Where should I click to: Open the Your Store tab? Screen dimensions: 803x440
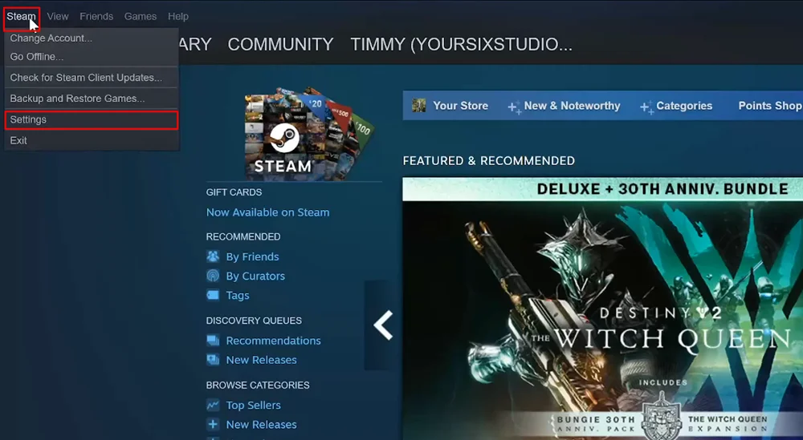460,106
